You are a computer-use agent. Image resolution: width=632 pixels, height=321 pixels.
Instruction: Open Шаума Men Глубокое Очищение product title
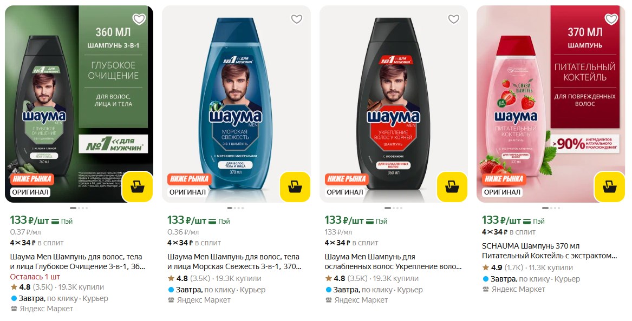(77, 262)
